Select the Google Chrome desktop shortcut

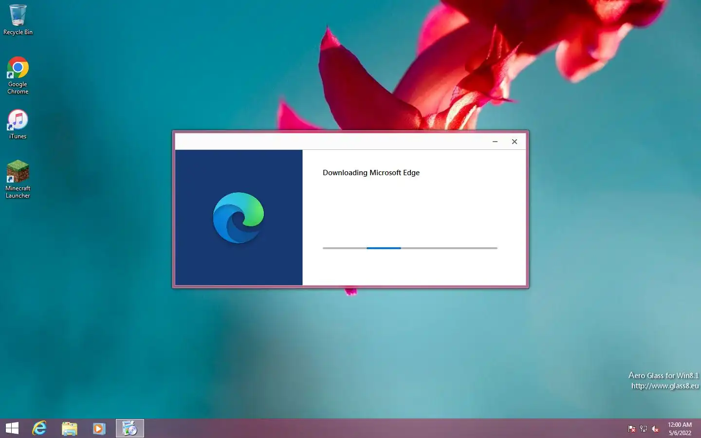coord(18,75)
